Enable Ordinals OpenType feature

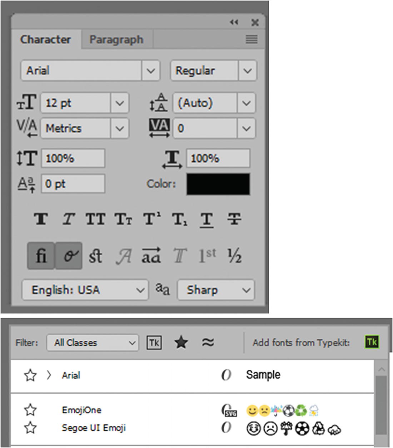tap(207, 256)
